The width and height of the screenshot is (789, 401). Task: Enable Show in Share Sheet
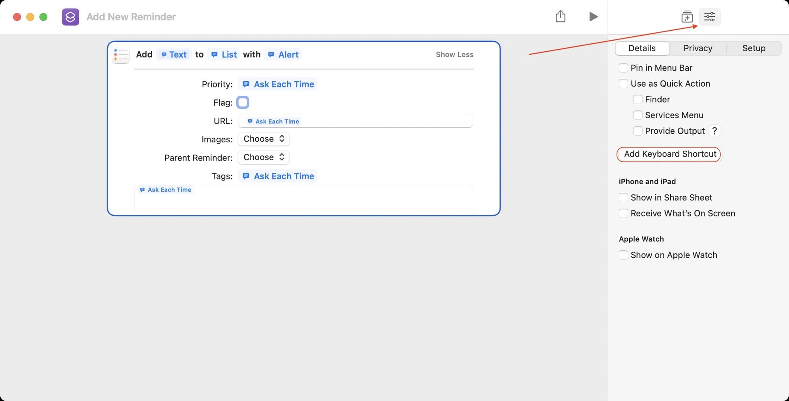point(623,197)
